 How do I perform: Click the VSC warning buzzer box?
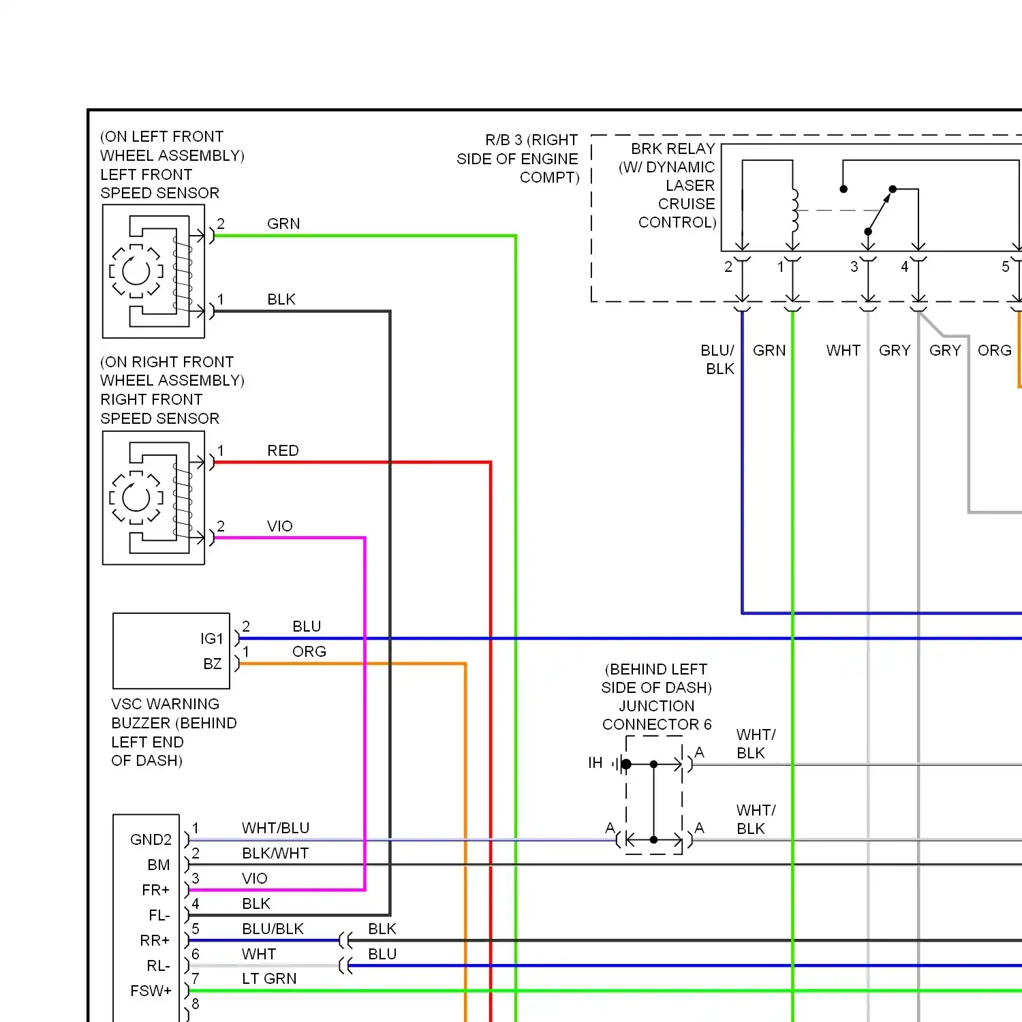(171, 651)
